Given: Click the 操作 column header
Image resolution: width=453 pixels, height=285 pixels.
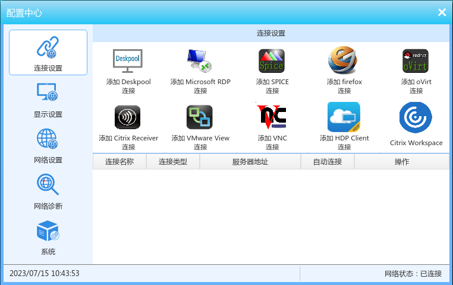Looking at the screenshot, I should click(402, 162).
